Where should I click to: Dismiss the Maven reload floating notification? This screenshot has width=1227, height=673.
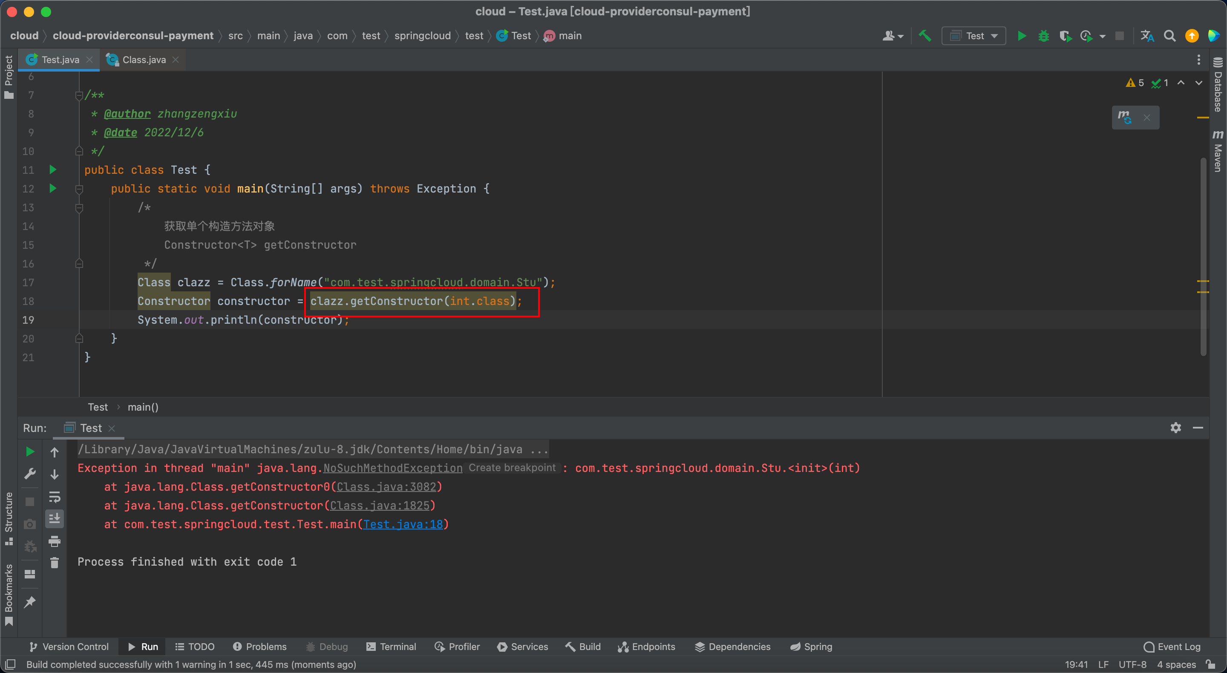tap(1146, 118)
